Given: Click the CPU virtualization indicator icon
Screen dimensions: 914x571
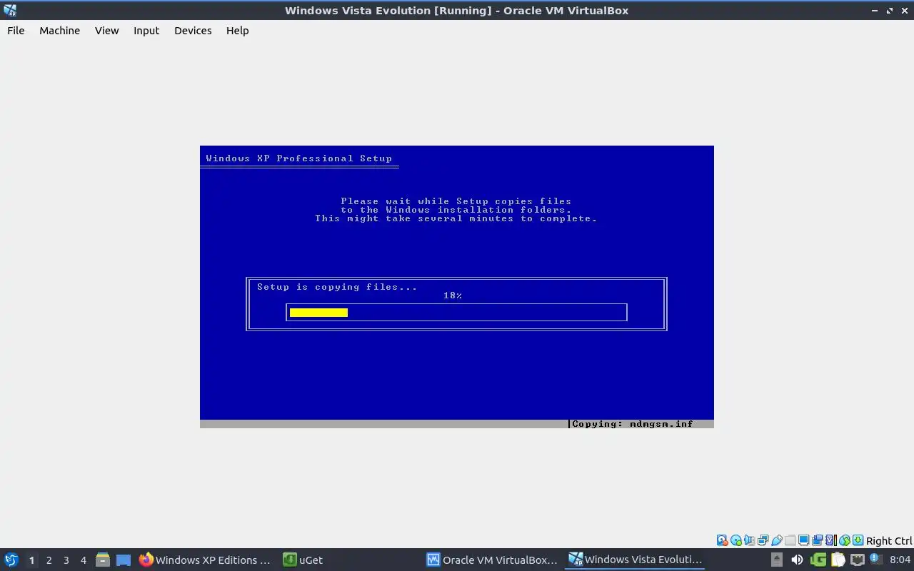Looking at the screenshot, I should pyautogui.click(x=831, y=540).
